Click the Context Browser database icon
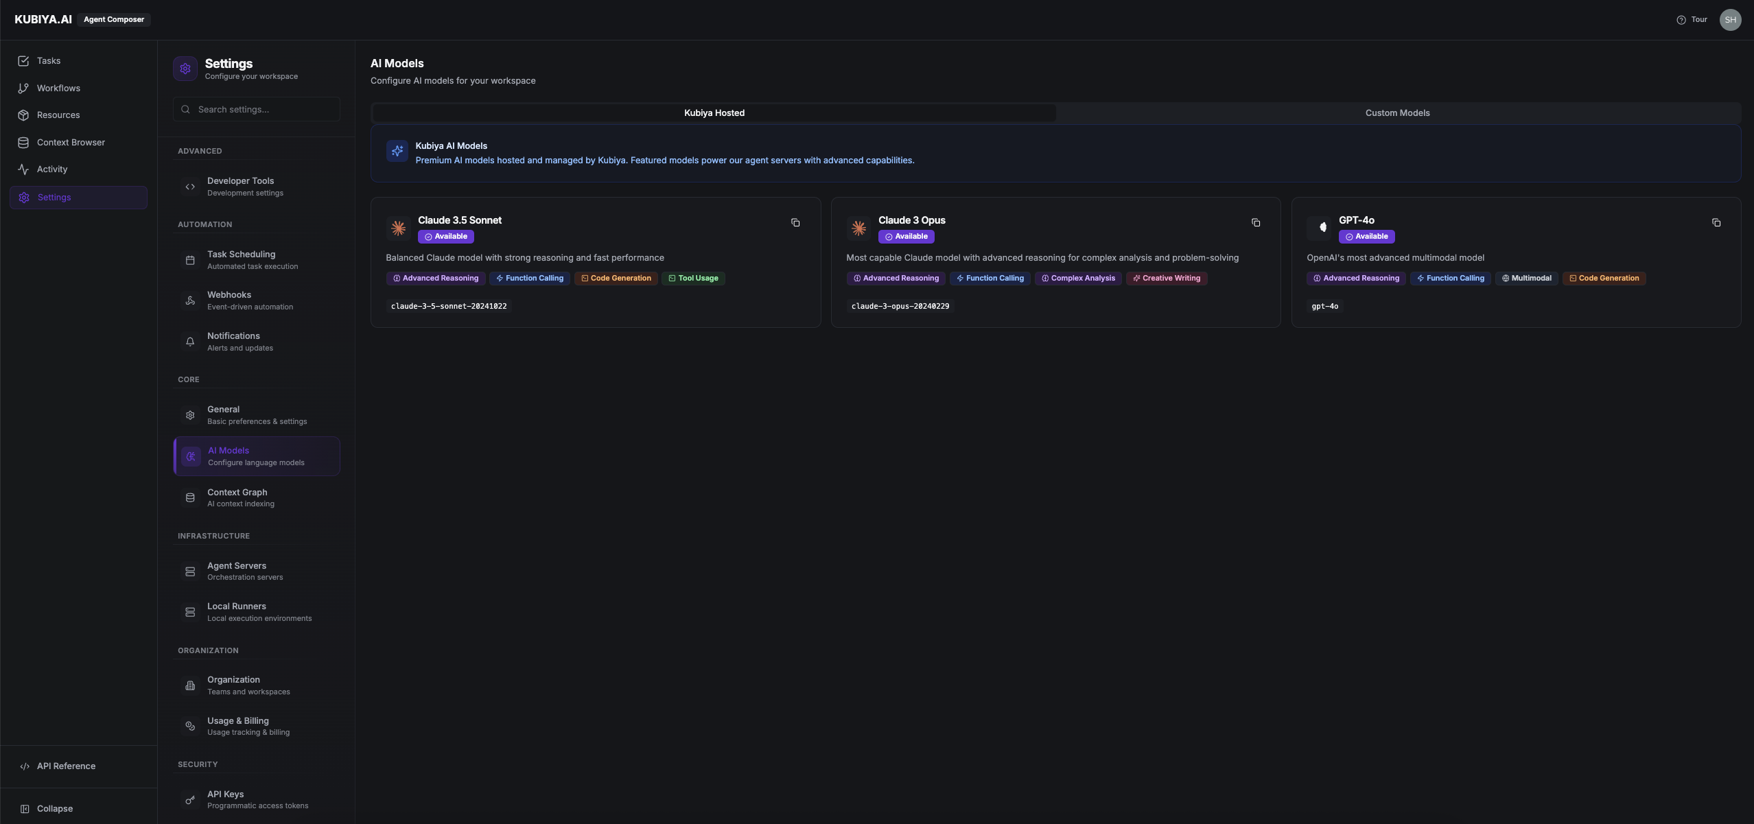Viewport: 1754px width, 824px height. 23,143
